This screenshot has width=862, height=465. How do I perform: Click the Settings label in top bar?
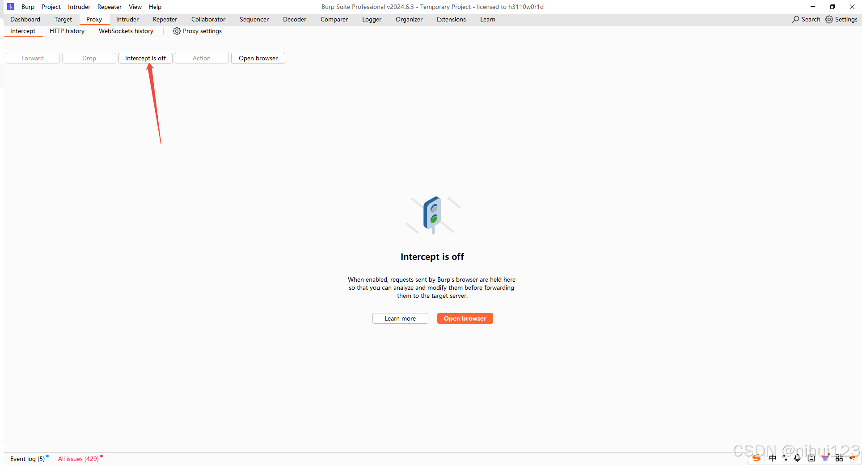click(x=846, y=19)
